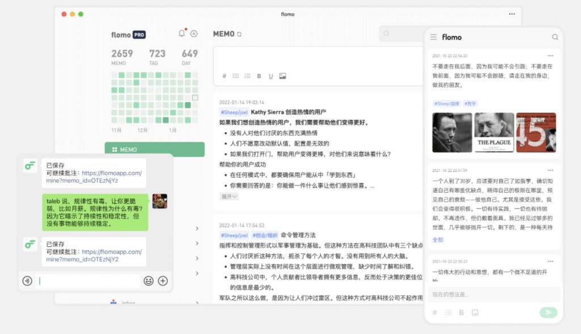Viewport: 581px width, 334px height.
Task: Apply list formatting in mobile memo composer
Action: tap(448, 312)
